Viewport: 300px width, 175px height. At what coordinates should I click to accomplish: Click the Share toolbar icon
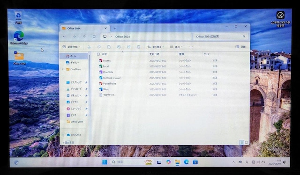(x=128, y=47)
